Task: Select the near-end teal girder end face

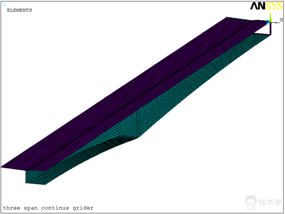Action: coord(34,177)
